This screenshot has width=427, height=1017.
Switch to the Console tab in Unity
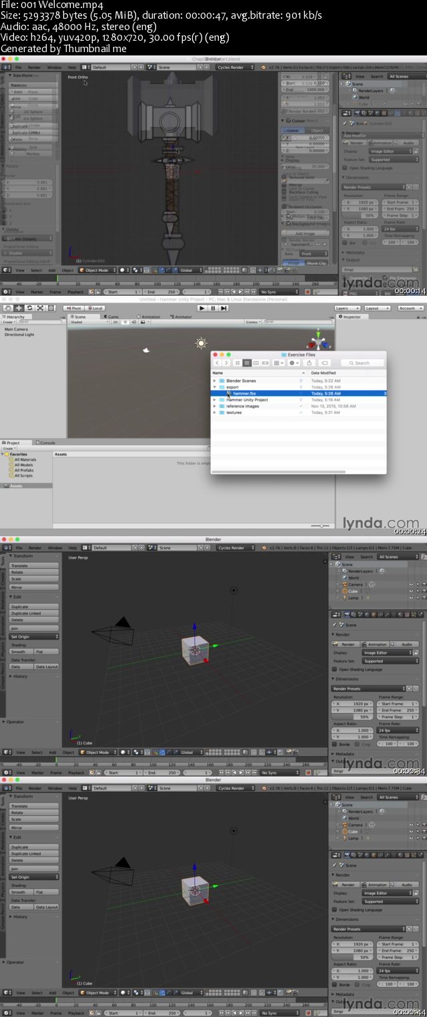point(47,442)
